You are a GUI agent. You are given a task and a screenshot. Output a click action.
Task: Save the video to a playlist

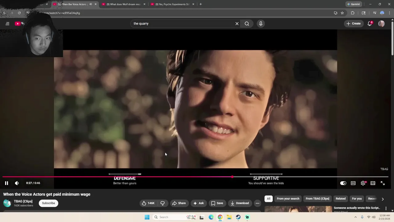pyautogui.click(x=217, y=203)
